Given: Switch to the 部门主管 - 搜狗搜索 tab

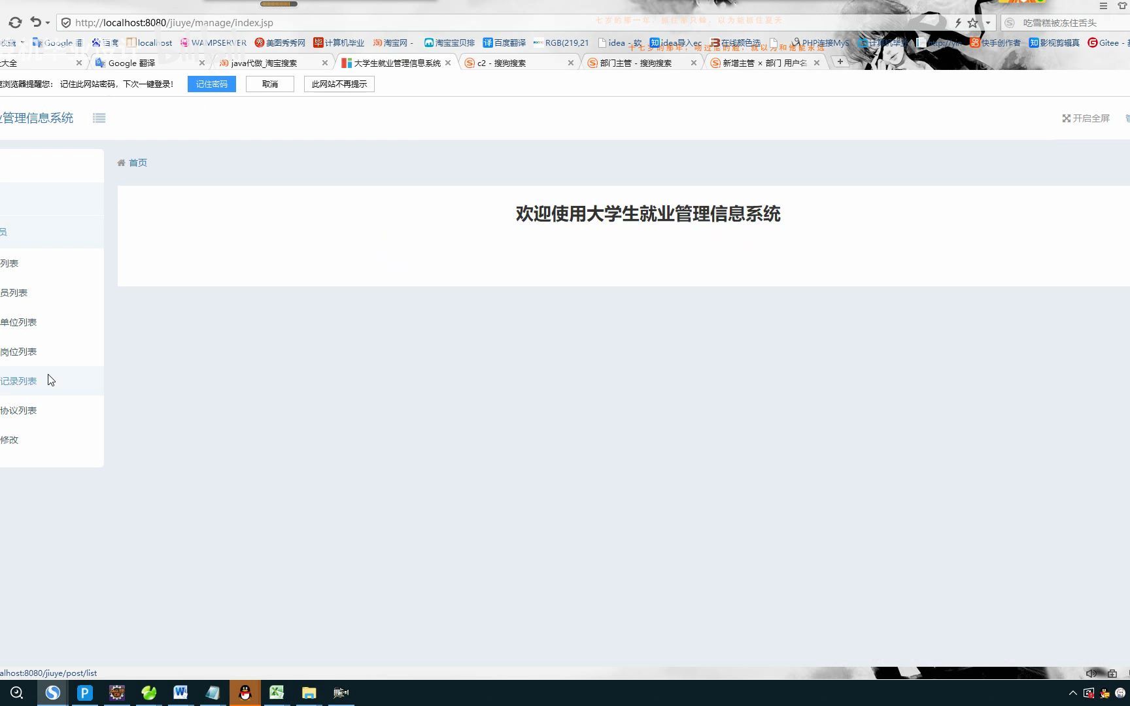Looking at the screenshot, I should click(x=633, y=63).
